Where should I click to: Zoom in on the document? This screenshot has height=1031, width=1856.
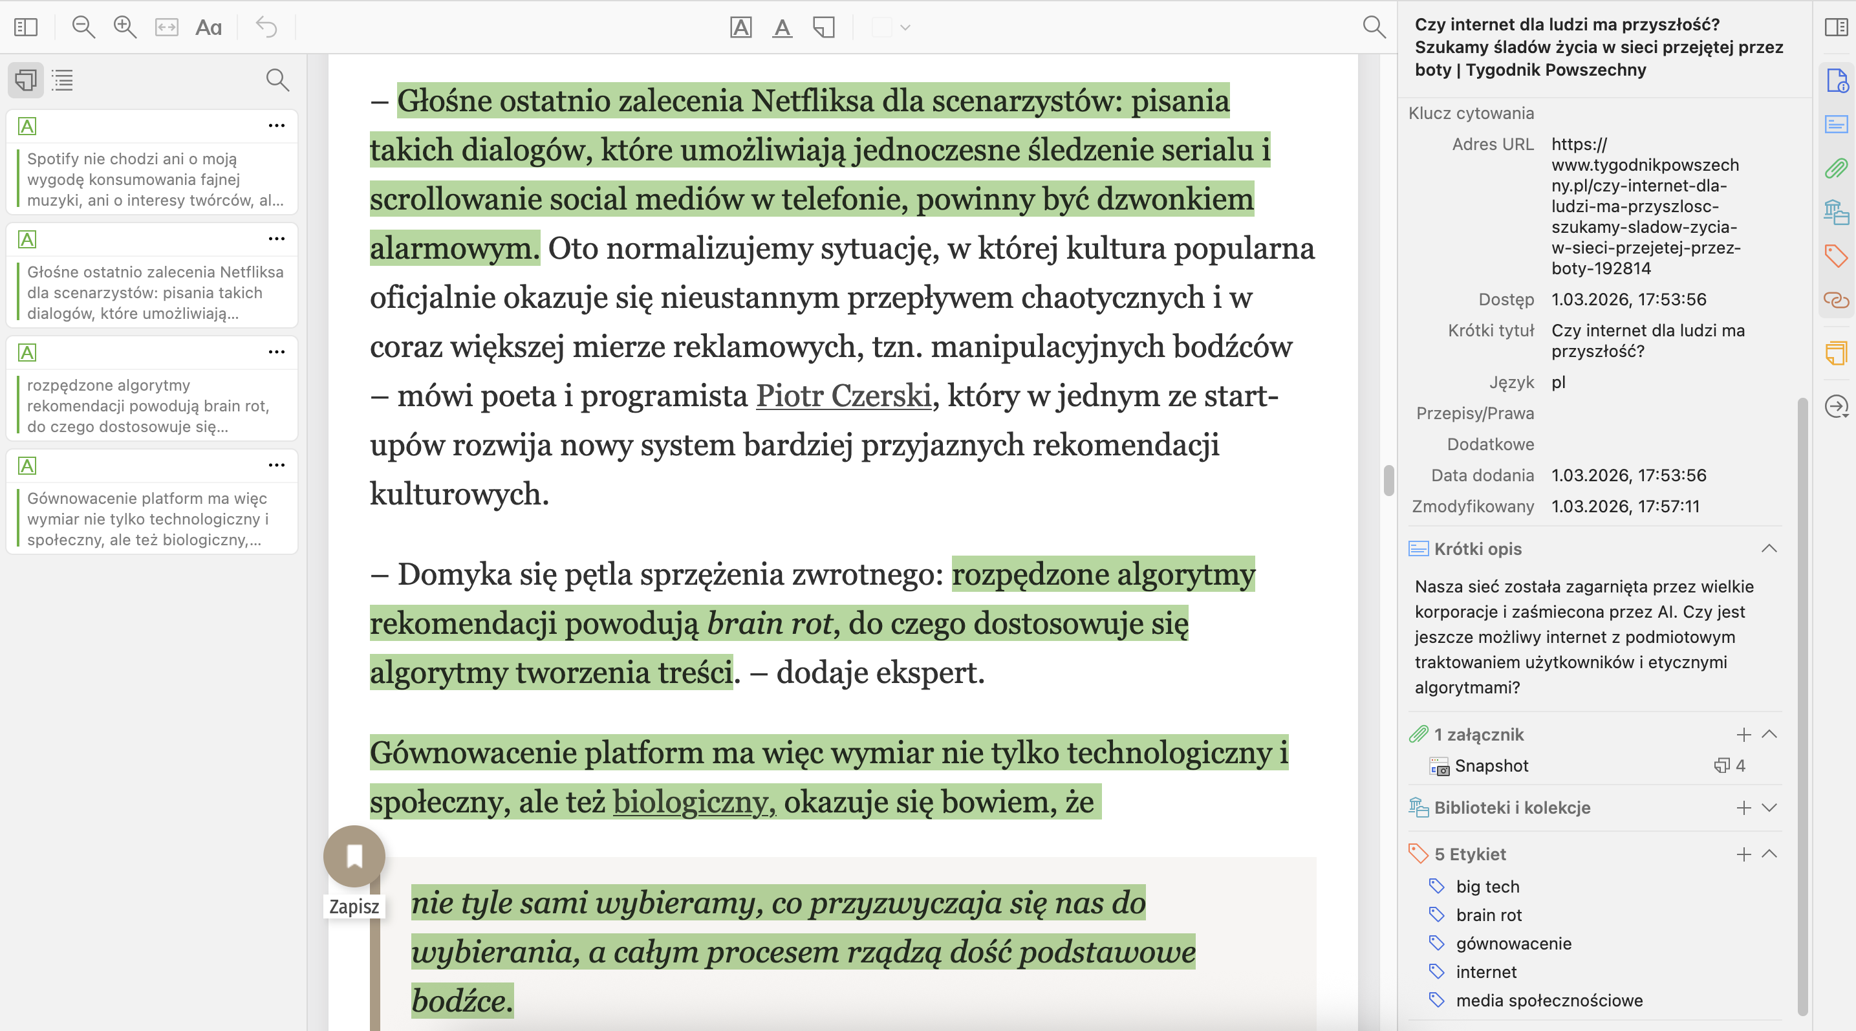125,27
